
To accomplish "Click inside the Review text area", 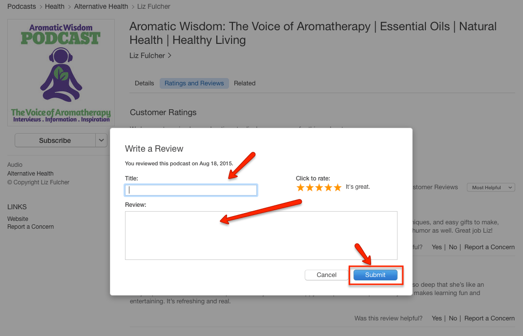I will (261, 236).
